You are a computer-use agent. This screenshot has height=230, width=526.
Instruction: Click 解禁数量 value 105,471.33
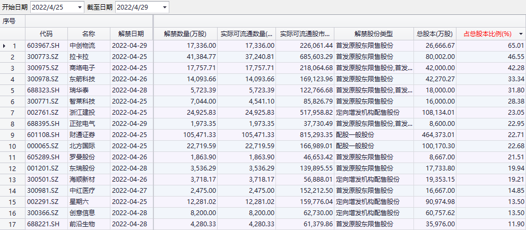pos(200,135)
